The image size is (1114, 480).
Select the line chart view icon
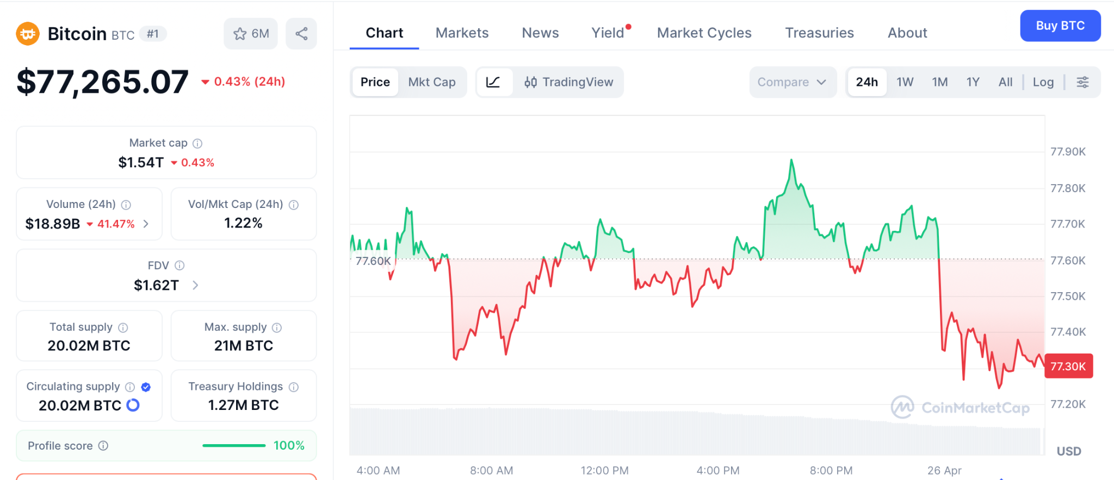click(x=493, y=82)
